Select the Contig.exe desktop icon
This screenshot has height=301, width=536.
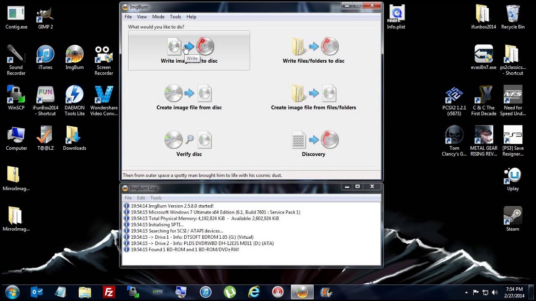click(x=16, y=18)
